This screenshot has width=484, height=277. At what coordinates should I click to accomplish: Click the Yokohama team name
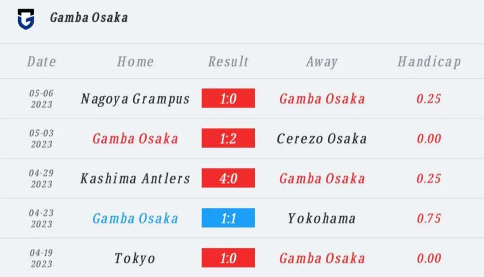[x=322, y=218]
